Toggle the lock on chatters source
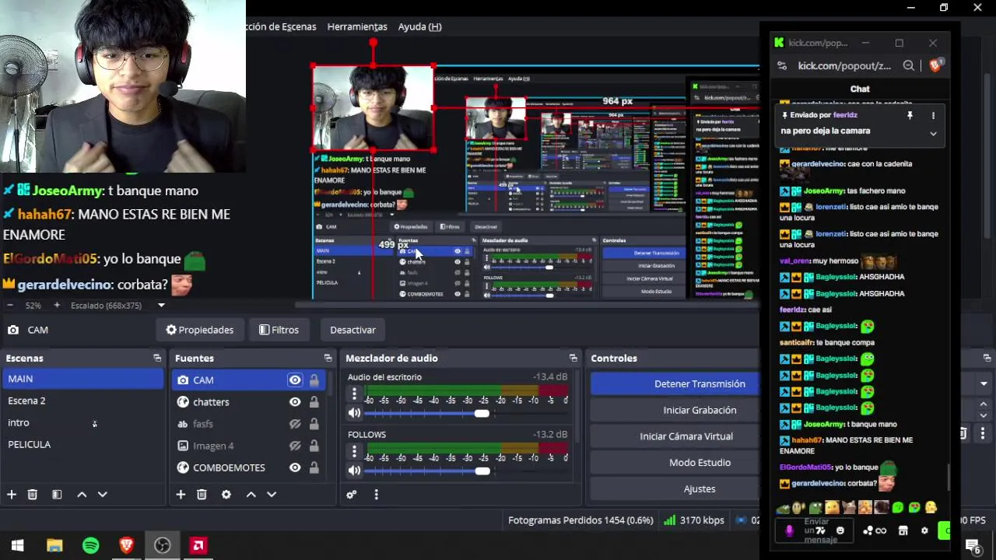Image resolution: width=996 pixels, height=560 pixels. pyautogui.click(x=314, y=402)
